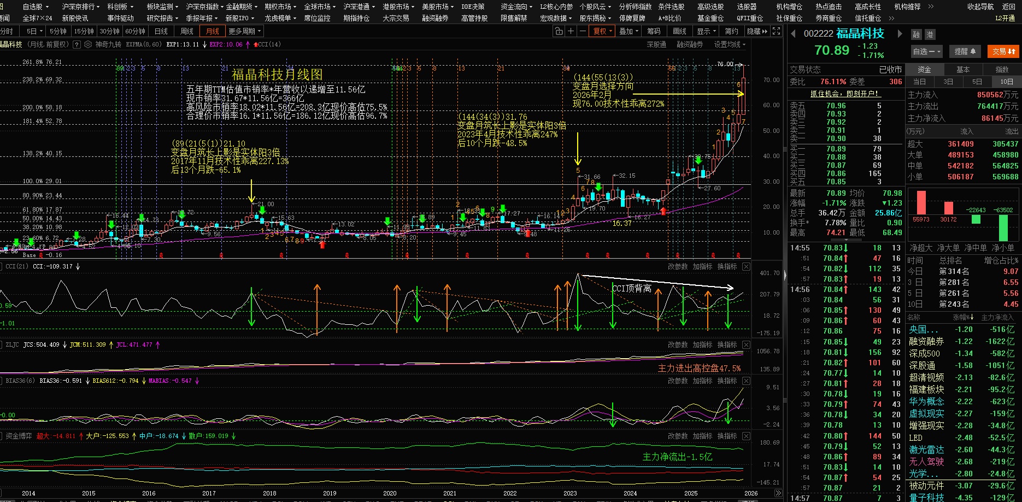Open 更多周期 dropdown
This screenshot has width=1022, height=502.
point(244,31)
